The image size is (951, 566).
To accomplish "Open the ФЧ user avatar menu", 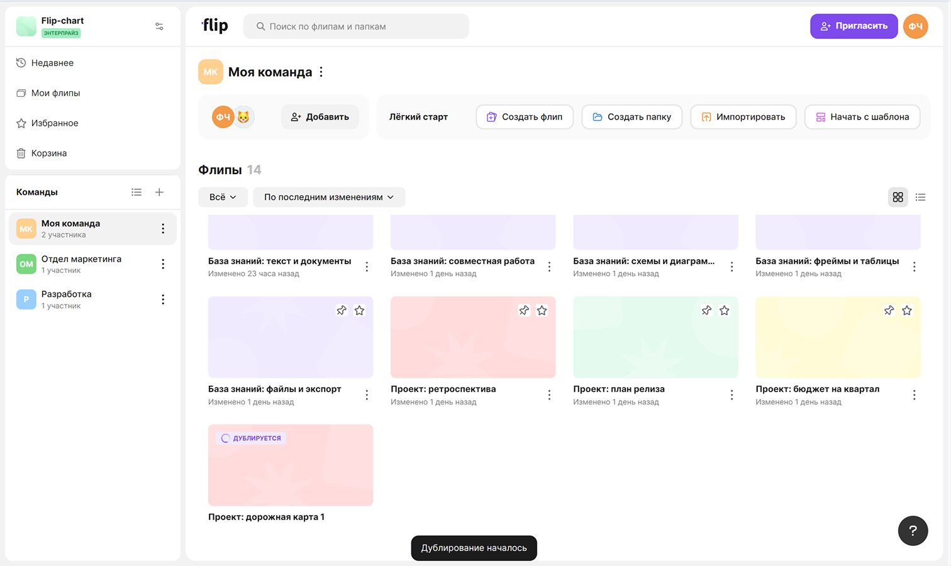I will click(915, 26).
